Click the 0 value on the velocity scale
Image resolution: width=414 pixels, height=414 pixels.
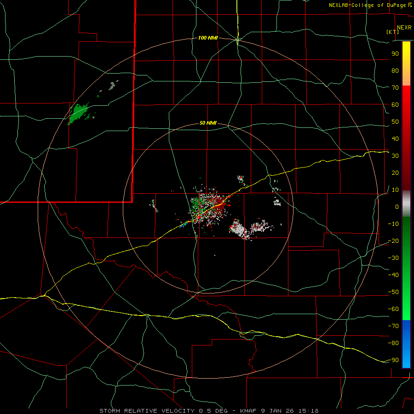397,207
